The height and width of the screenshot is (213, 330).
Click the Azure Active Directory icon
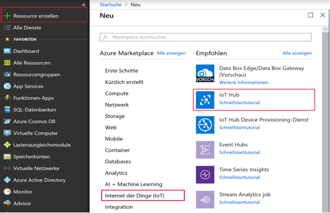(x=7, y=180)
